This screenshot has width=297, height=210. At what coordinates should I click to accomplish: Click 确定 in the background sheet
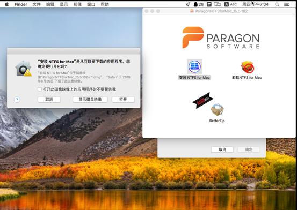[x=249, y=149]
